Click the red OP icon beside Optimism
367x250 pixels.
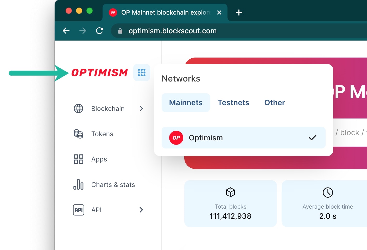pos(176,138)
